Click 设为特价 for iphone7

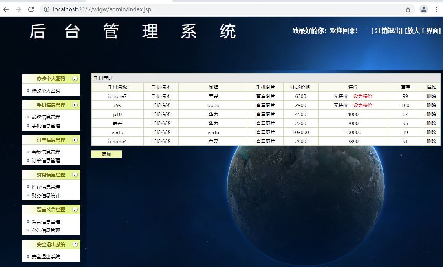[x=362, y=96]
